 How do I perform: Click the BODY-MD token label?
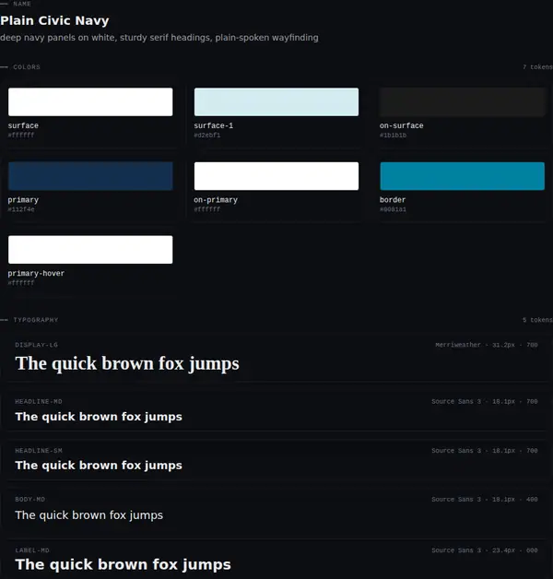point(29,499)
